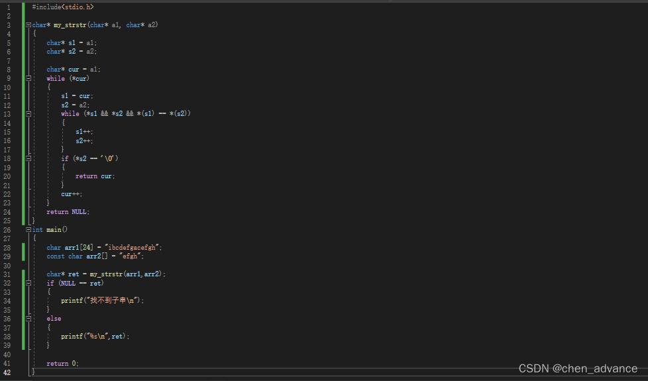Click the arr1[24] string declaration line

tap(104, 247)
